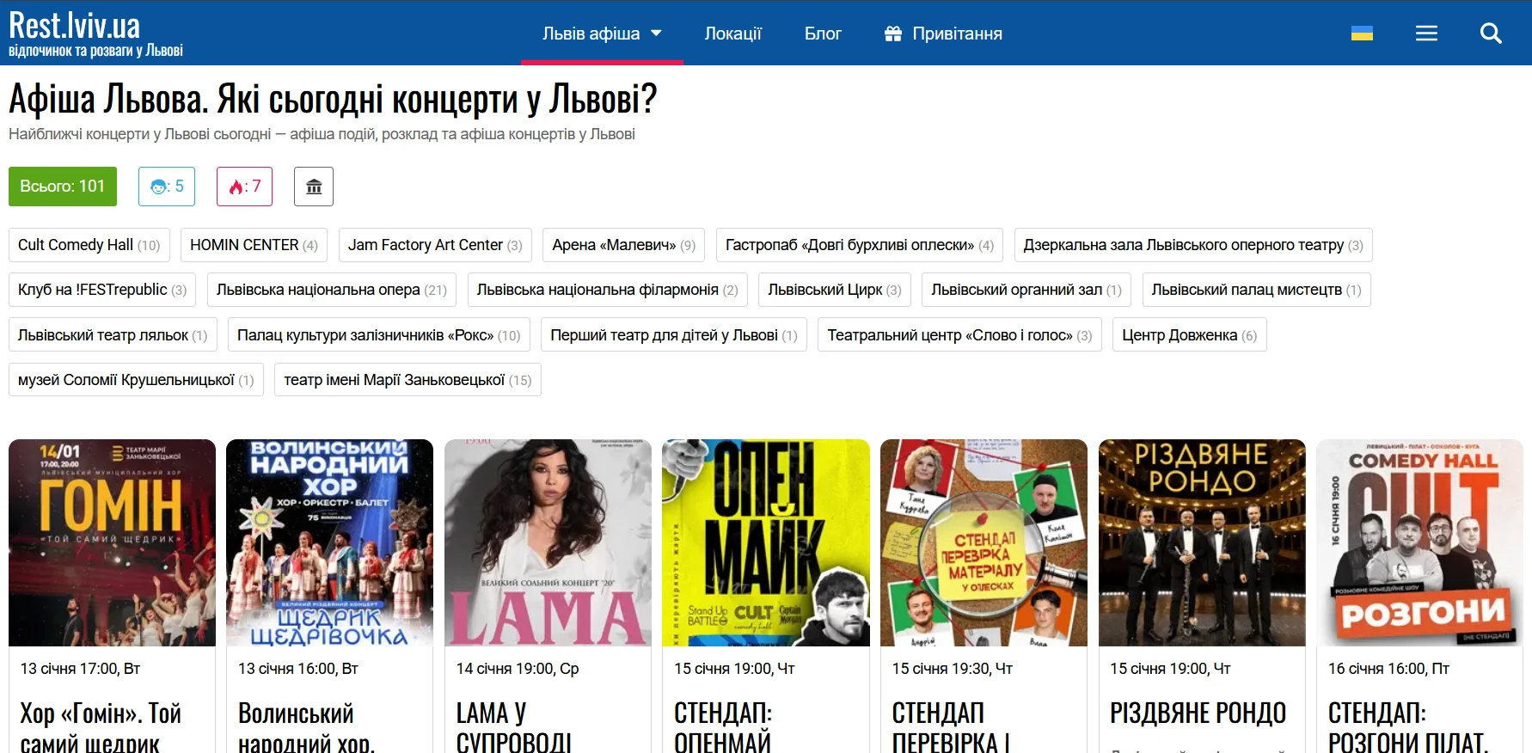The width and height of the screenshot is (1532, 753).
Task: Open the search magnifier icon
Action: click(1491, 34)
